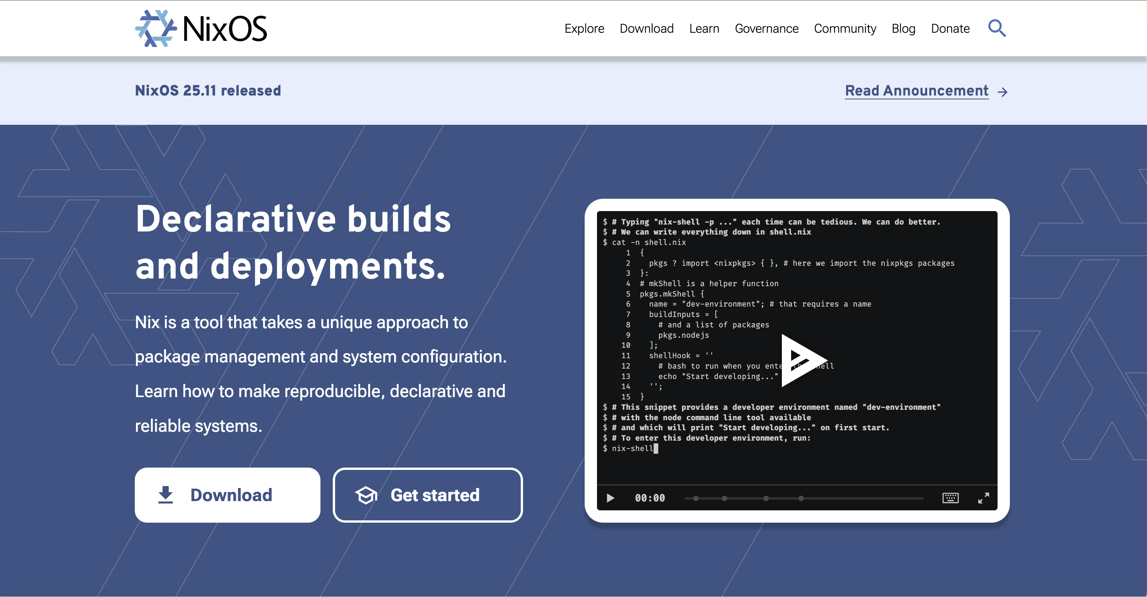Viewport: 1147px width, 597px height.
Task: Click the Get started button
Action: click(427, 495)
